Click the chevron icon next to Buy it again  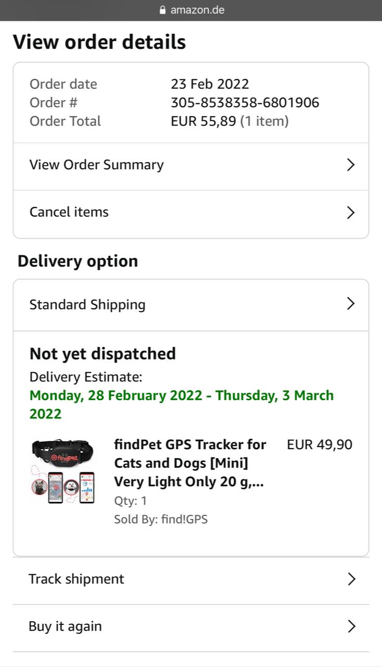352,626
